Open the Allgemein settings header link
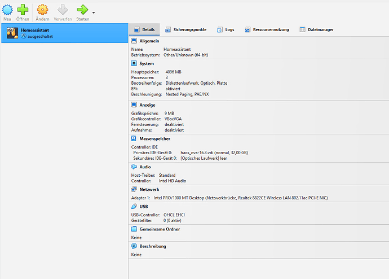The image size is (389, 279). pyautogui.click(x=149, y=41)
